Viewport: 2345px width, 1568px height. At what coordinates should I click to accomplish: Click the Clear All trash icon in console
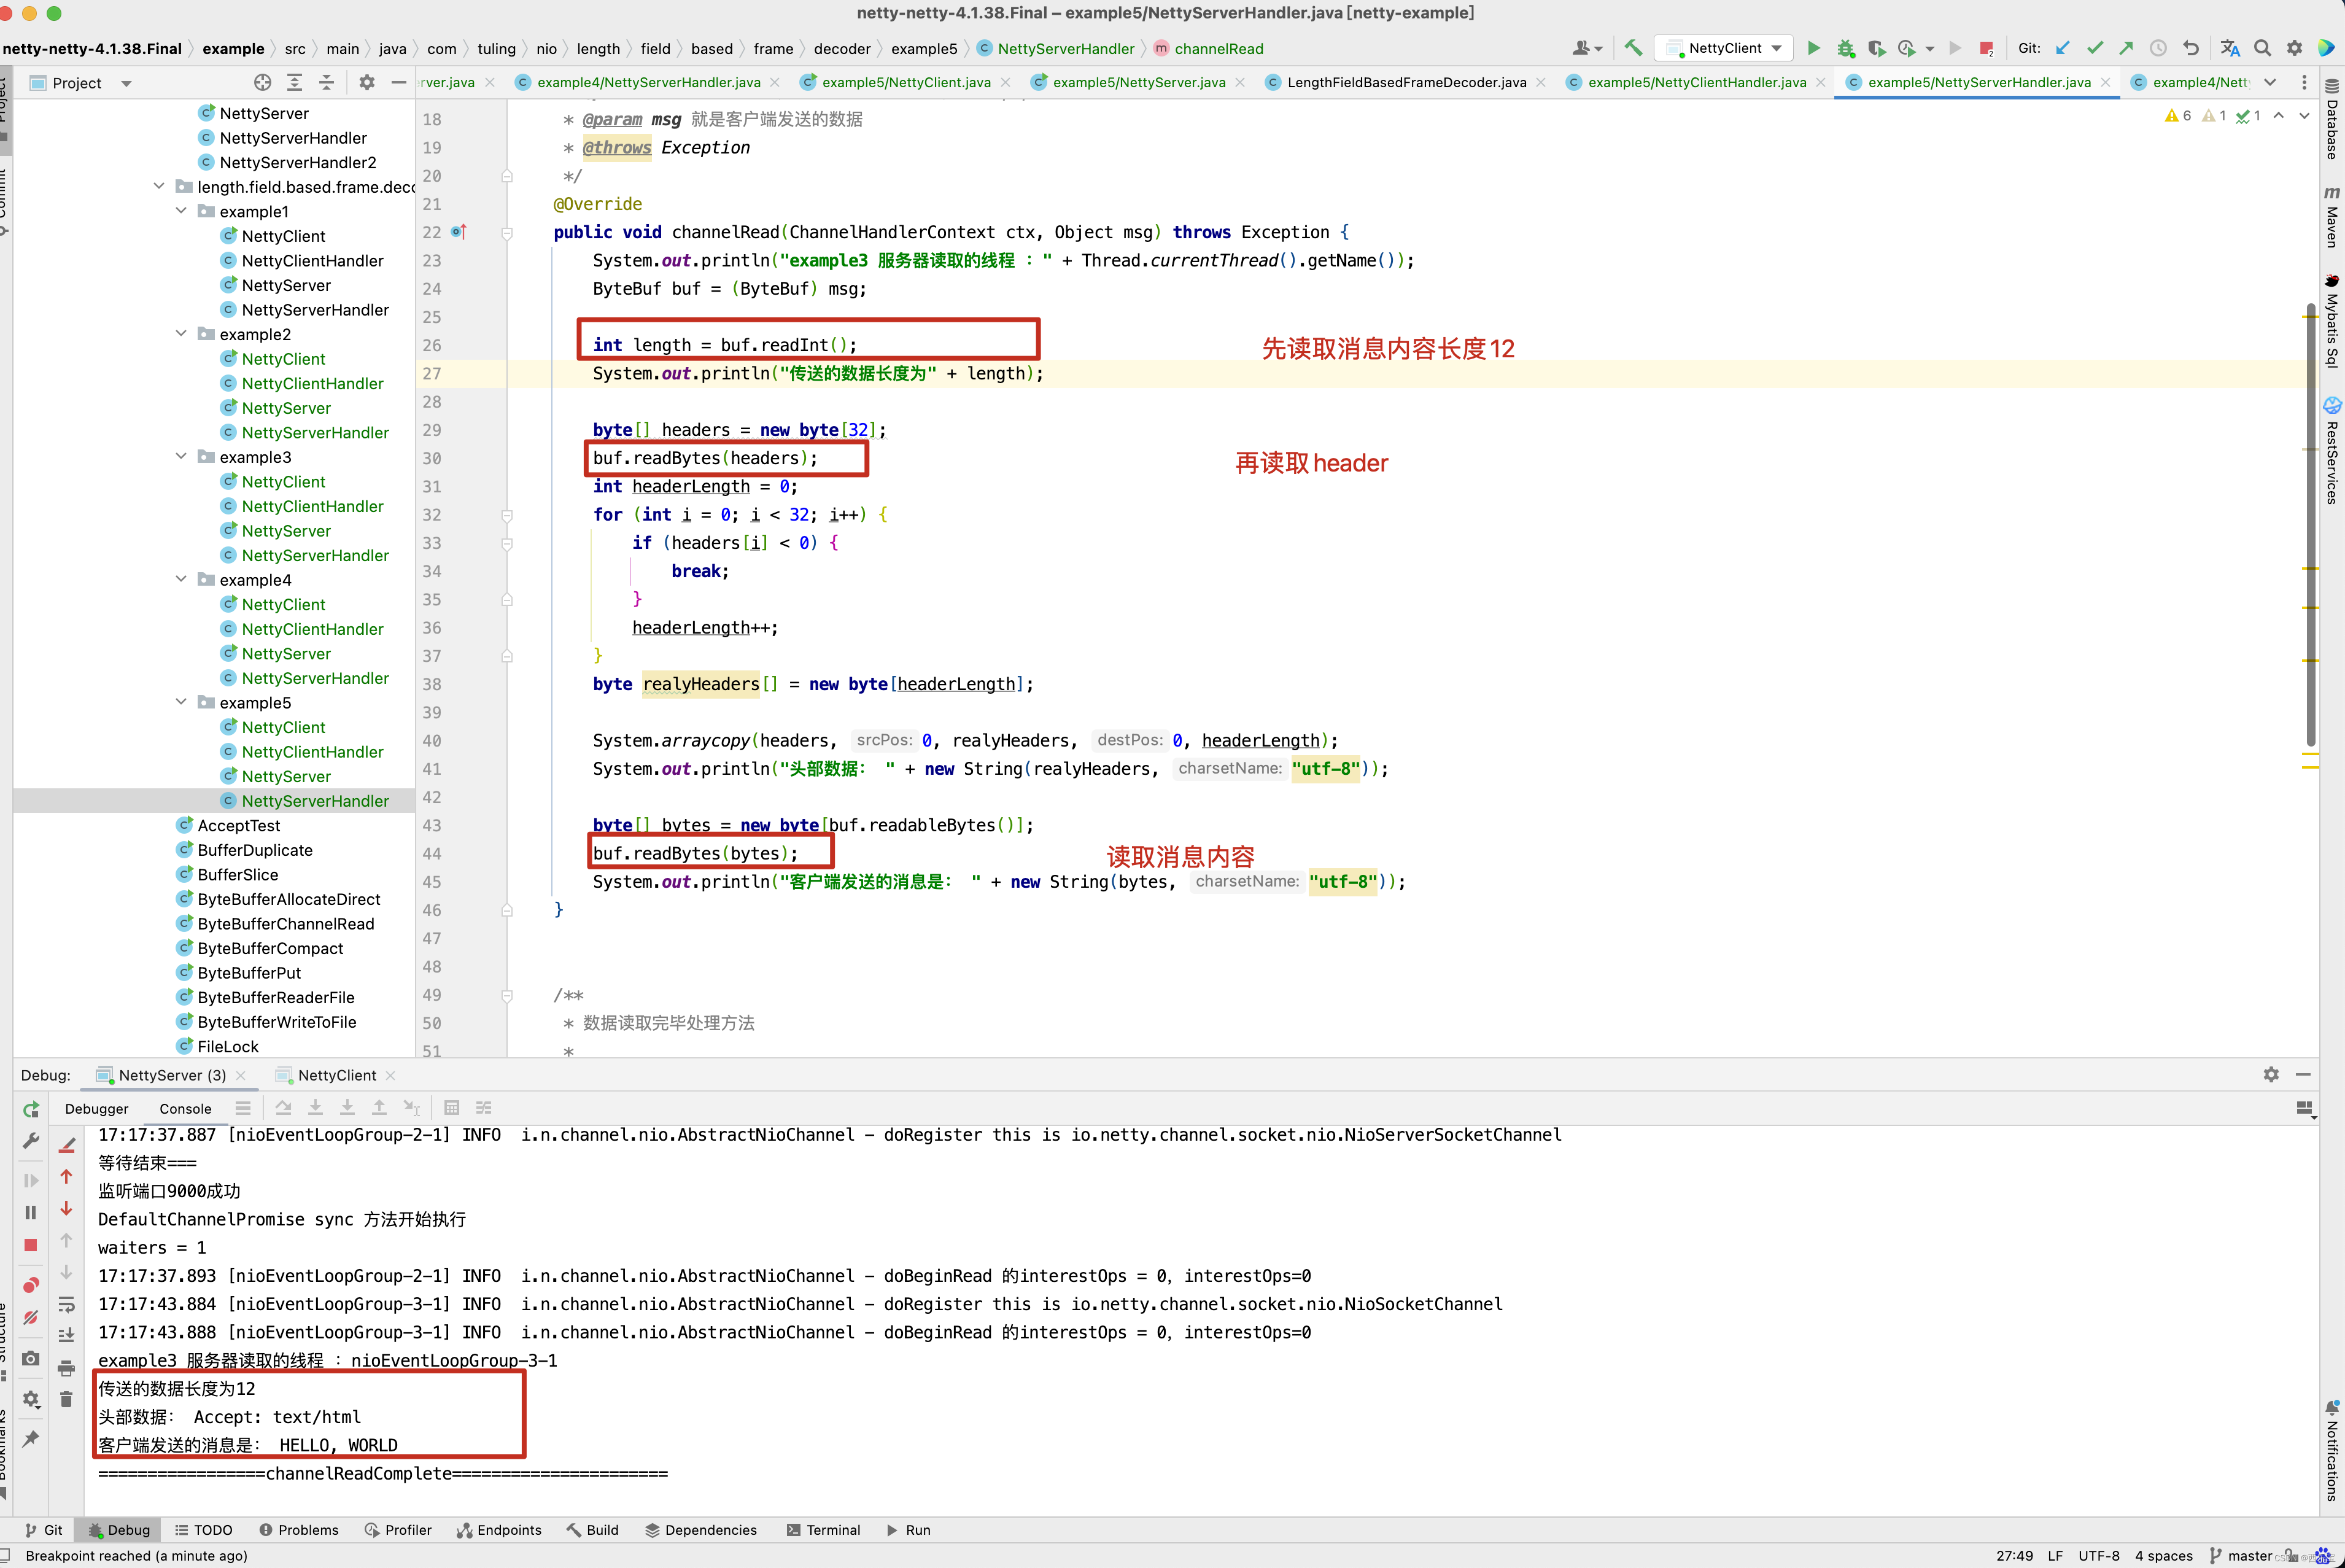pyautogui.click(x=66, y=1399)
